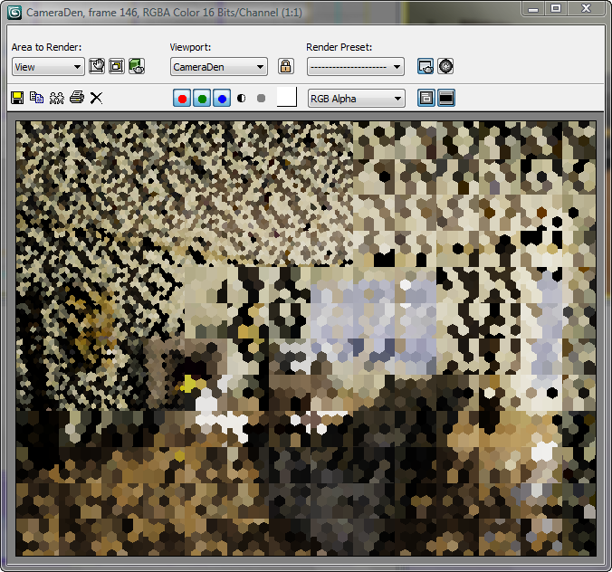
Task: Open the Viewport CameraDen dropdown
Action: pos(219,67)
